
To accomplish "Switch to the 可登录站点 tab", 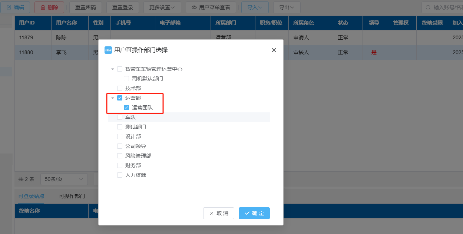I will (31, 196).
